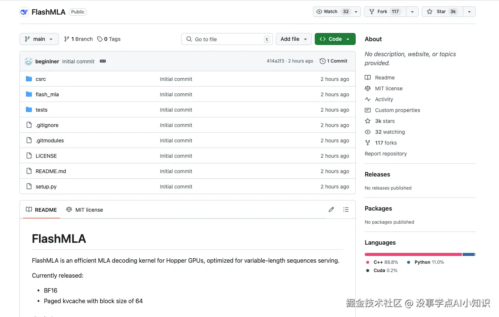Select the README tab

click(41, 210)
